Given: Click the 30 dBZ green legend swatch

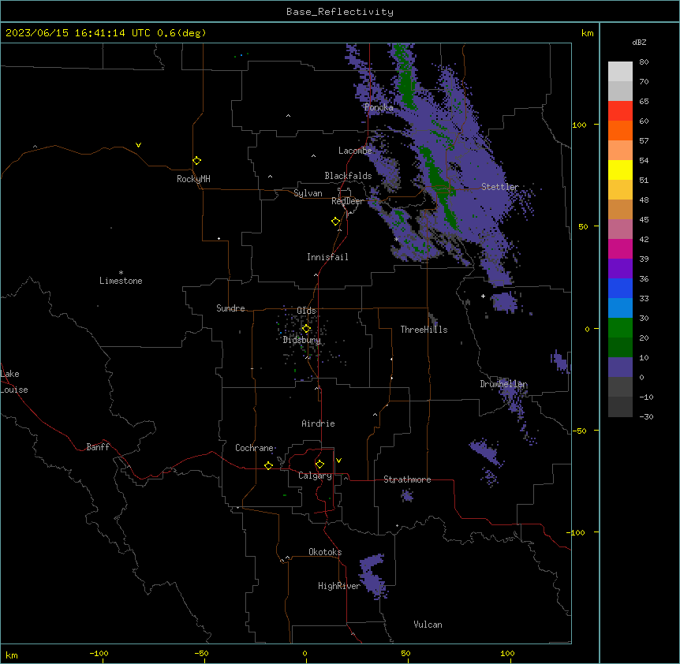Looking at the screenshot, I should click(x=620, y=328).
